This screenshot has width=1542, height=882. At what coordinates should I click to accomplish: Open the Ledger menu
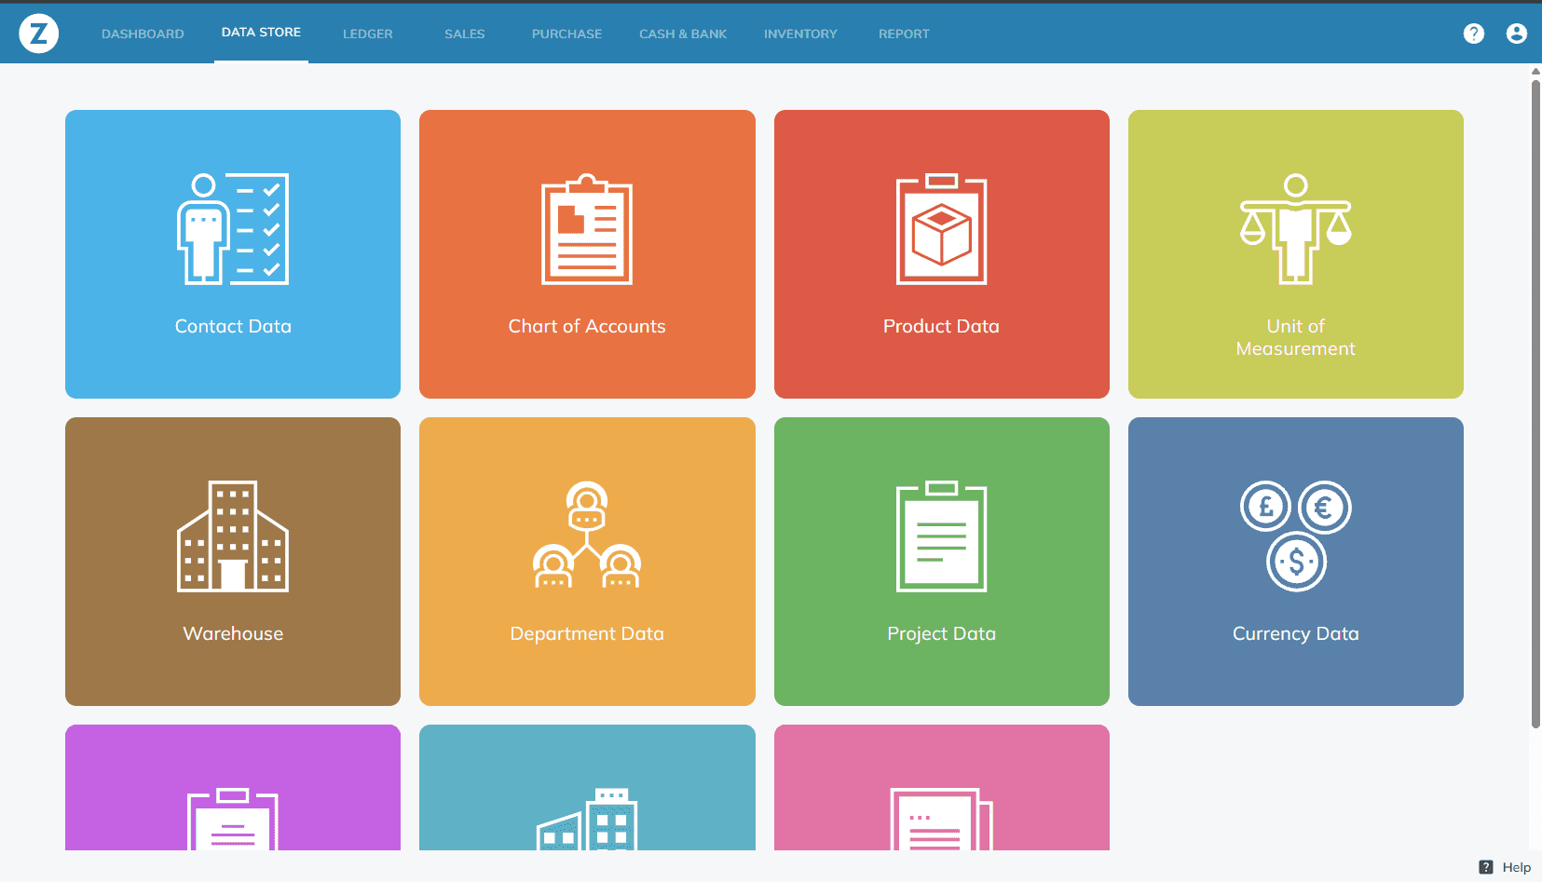(368, 34)
